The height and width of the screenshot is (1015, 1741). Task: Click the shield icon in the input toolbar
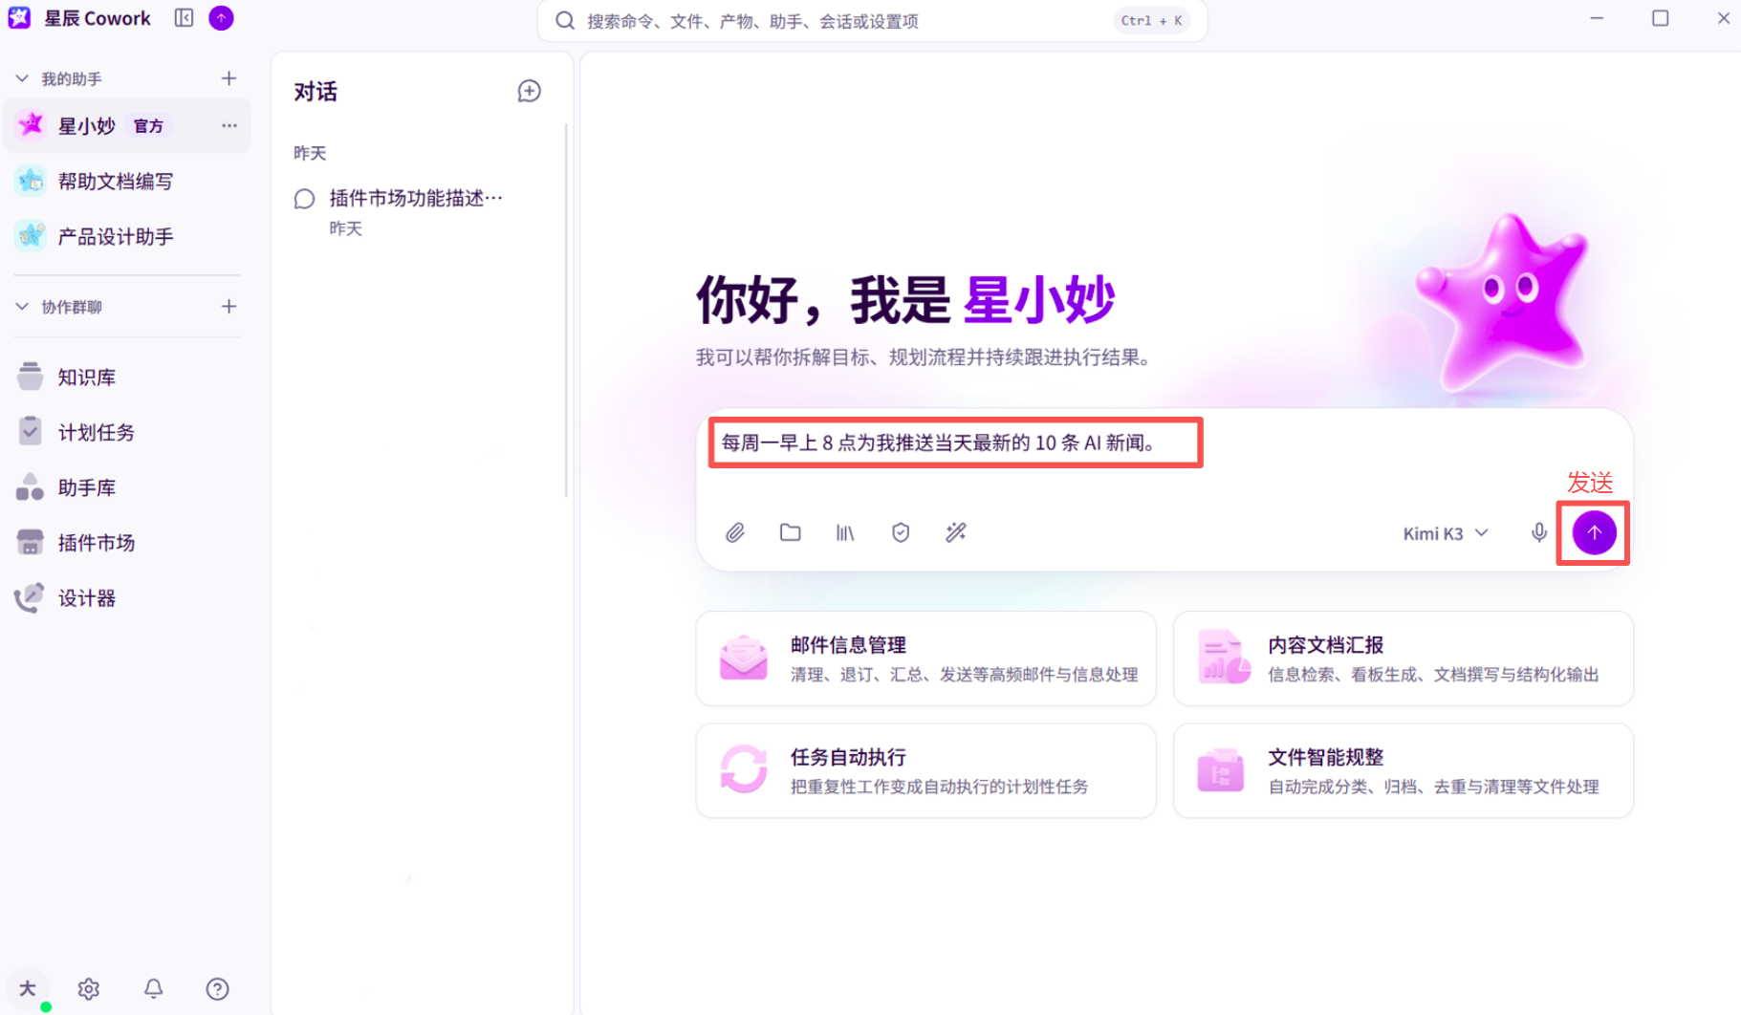tap(901, 532)
